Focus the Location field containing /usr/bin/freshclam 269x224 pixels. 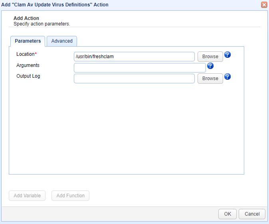tap(134, 57)
